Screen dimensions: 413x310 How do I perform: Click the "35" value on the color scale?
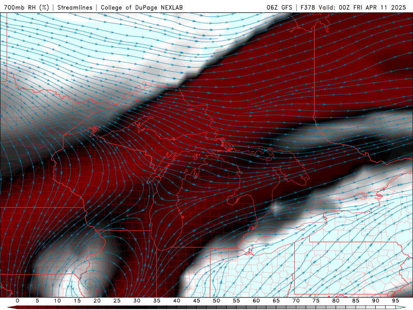tap(157, 301)
